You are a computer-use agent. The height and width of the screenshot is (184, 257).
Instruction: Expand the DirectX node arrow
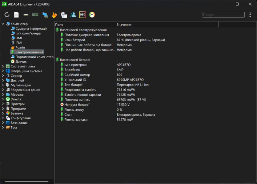[3, 99]
